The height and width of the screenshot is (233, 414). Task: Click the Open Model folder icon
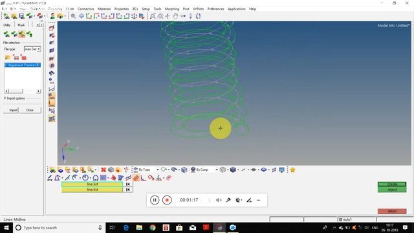tap(14, 16)
